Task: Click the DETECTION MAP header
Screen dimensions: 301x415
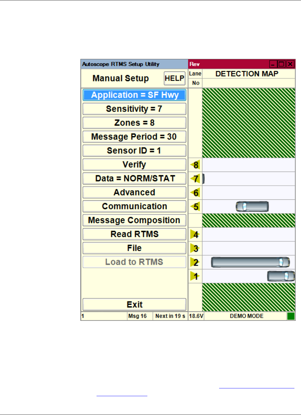Action: (x=247, y=74)
